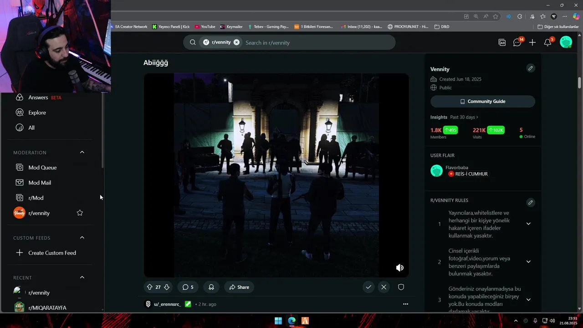Viewport: 583px width, 328px height.
Task: Open the post's 5 comments
Action: click(x=188, y=287)
